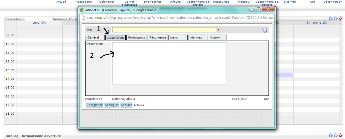Viewport: 345px width, 139px height.
Task: Click the help book icon near title
Action: point(264,30)
